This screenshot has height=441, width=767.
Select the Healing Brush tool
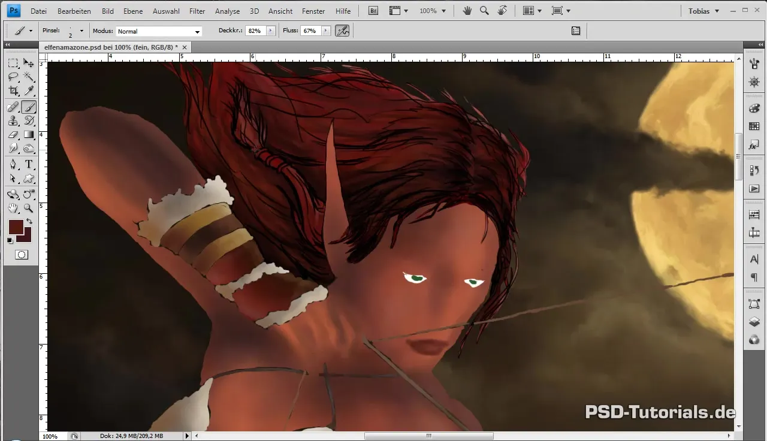coord(13,107)
